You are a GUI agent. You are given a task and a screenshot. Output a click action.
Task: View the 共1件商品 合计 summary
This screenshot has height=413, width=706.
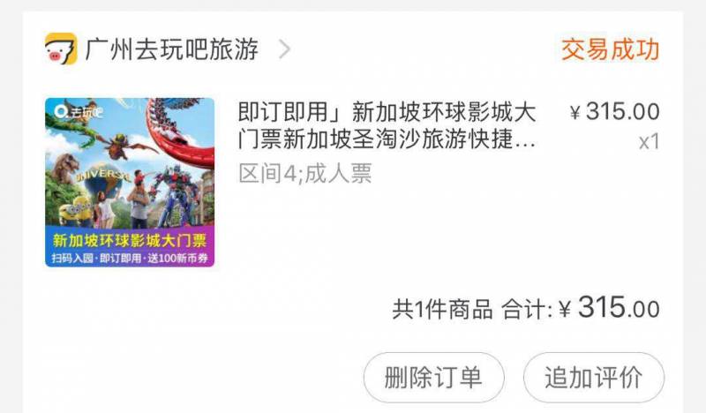471,310
